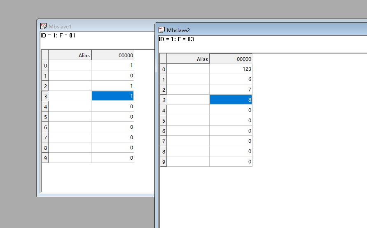Select row 8 header in Mbslave1
This screenshot has height=228, width=367.
click(45, 148)
